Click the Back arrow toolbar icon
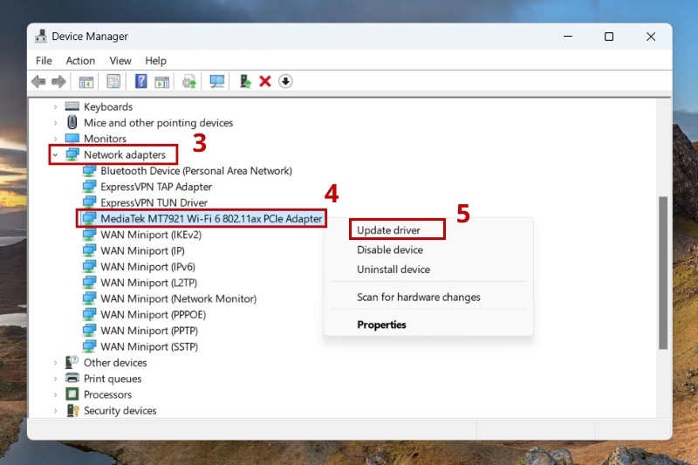 (x=38, y=81)
